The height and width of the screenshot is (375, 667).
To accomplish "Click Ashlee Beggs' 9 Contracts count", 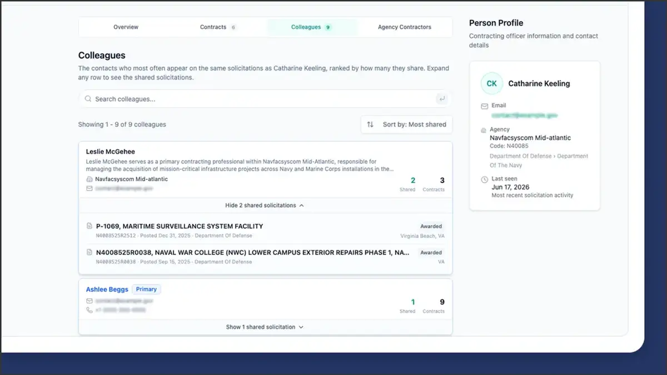I will pyautogui.click(x=442, y=302).
